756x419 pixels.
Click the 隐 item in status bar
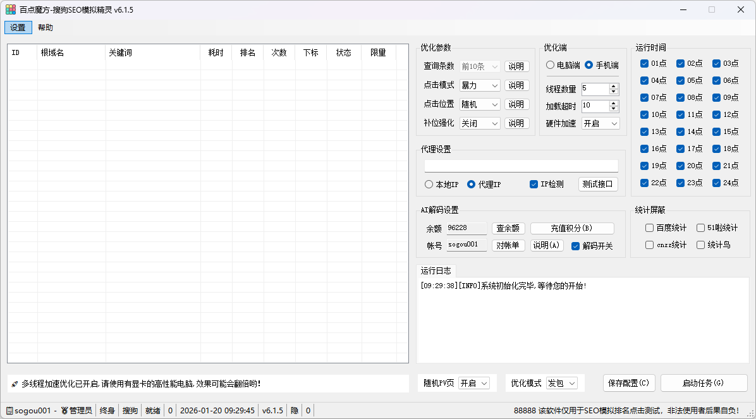[x=295, y=410]
